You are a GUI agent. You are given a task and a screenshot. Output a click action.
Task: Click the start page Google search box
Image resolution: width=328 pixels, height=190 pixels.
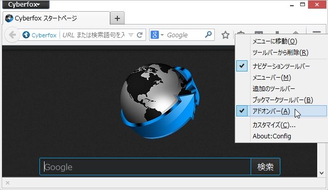click(x=145, y=167)
